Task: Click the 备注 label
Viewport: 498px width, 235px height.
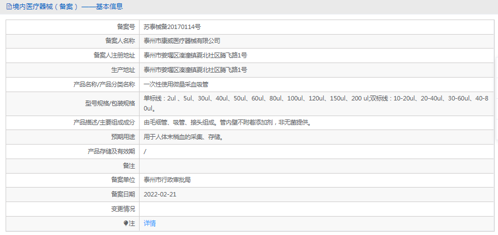Action: [130, 166]
